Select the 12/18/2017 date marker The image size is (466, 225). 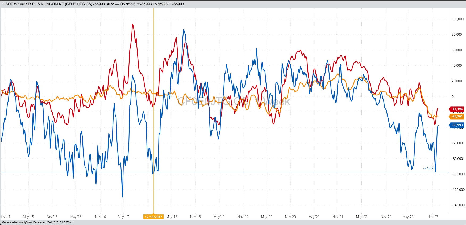click(153, 217)
